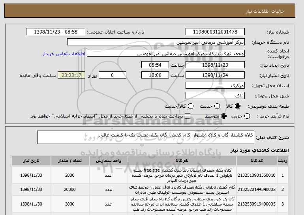Click item code 2132530919400005
This screenshot has height=215, width=304.
[257, 204]
